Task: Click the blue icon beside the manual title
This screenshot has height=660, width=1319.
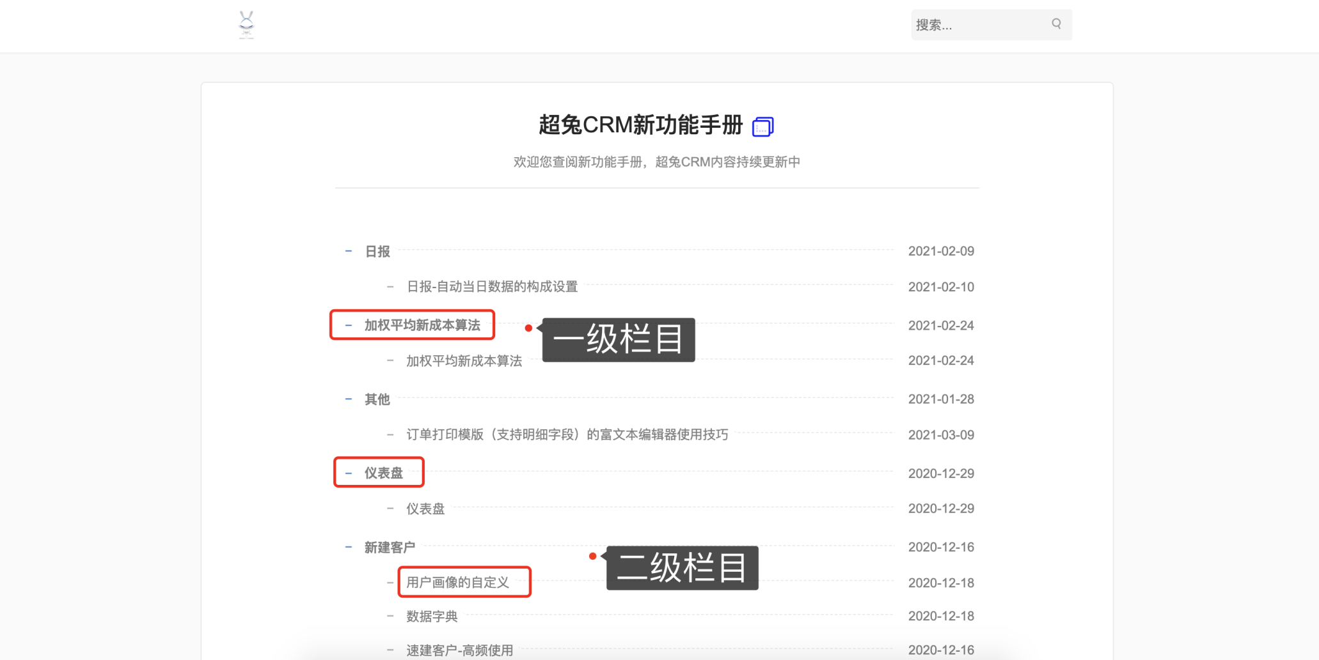Action: [762, 127]
